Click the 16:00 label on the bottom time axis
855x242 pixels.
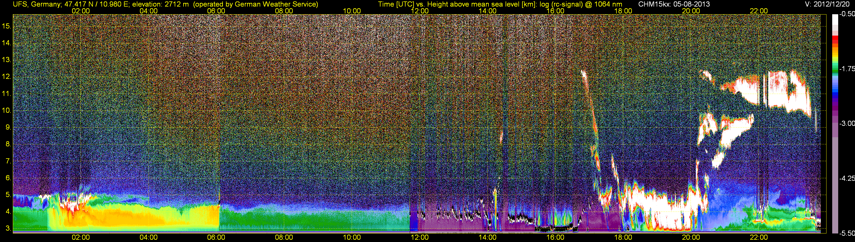[555, 237]
